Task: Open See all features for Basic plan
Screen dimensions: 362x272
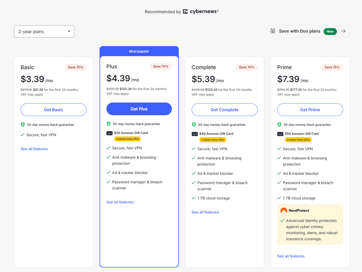Action: coord(34,149)
